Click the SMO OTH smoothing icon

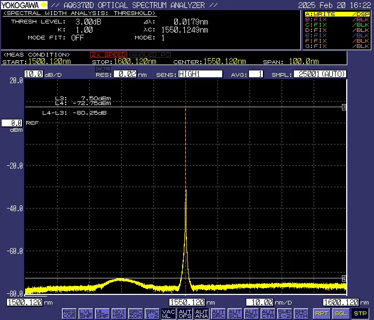click(301, 313)
